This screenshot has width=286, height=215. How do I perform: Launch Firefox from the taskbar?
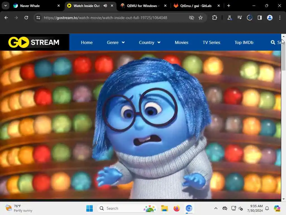177,208
